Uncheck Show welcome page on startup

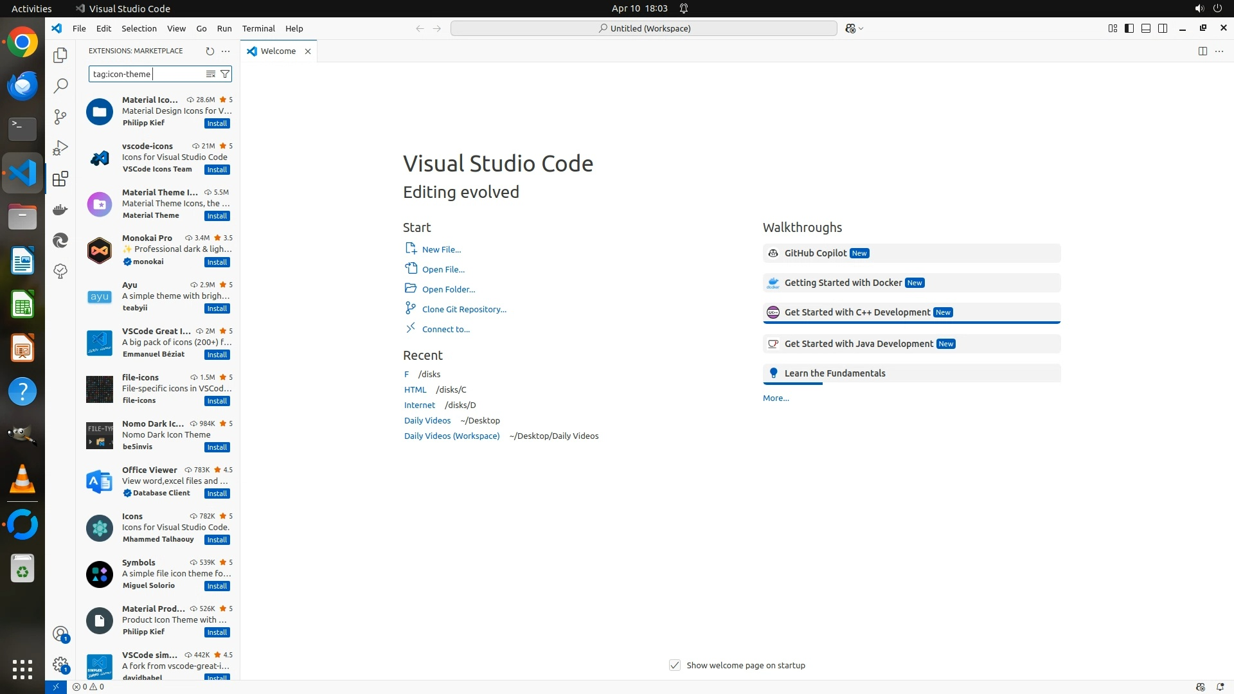[675, 665]
